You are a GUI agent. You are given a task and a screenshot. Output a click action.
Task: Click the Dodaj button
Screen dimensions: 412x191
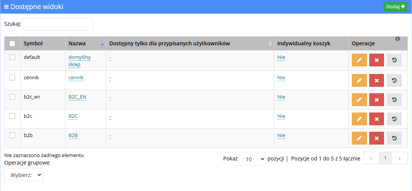click(x=395, y=7)
